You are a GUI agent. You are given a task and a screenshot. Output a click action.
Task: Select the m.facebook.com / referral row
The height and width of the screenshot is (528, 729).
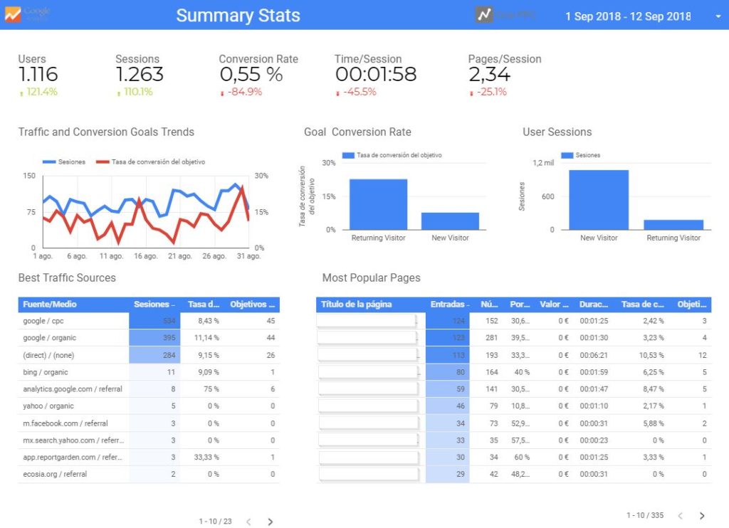click(x=149, y=423)
